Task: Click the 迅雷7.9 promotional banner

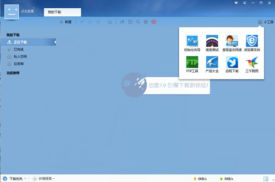Action: 165,85
